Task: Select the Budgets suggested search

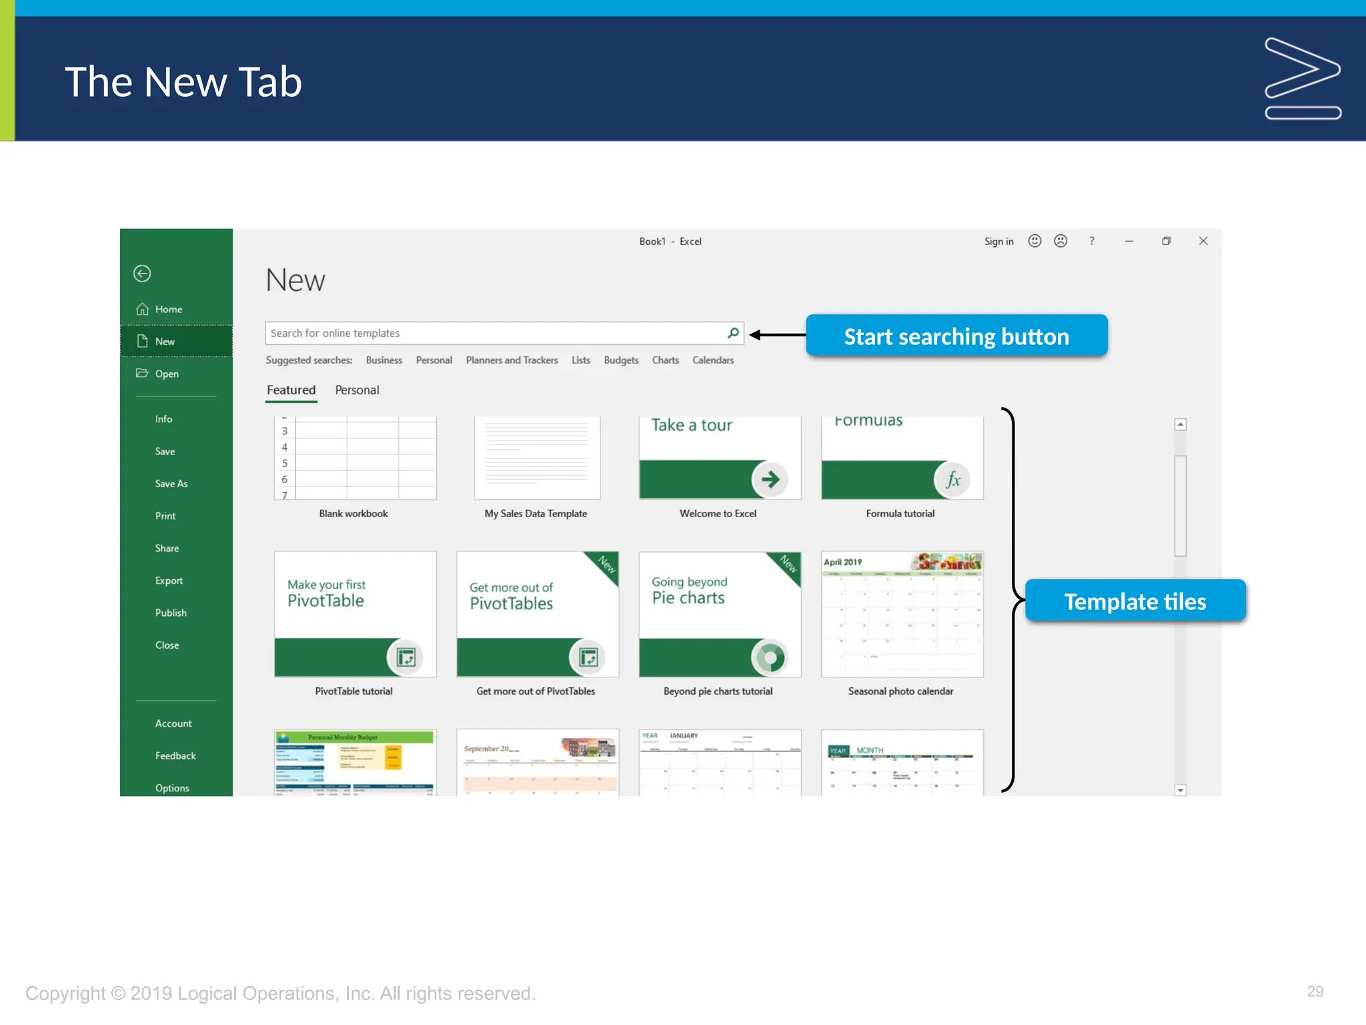Action: click(x=621, y=360)
